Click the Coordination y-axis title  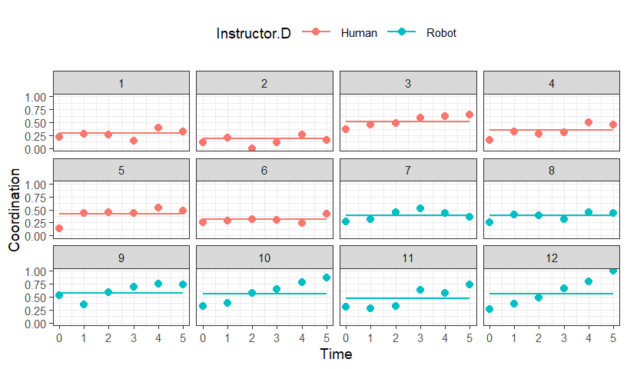pos(14,210)
